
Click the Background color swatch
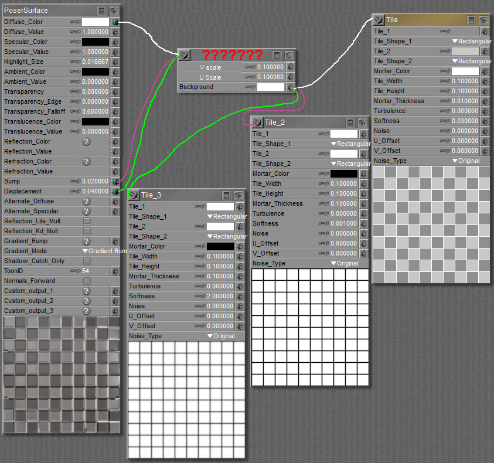pos(271,87)
